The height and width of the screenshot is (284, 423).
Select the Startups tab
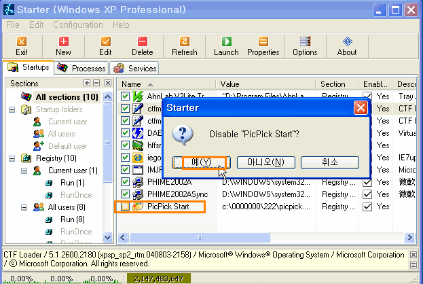tap(29, 67)
